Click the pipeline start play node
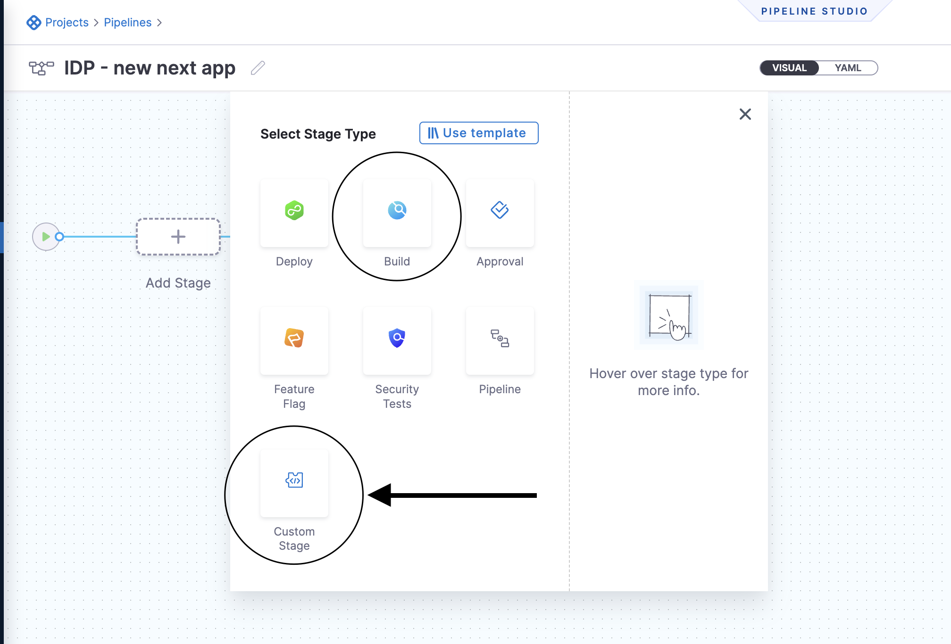Screen dimensions: 951x644 45,237
